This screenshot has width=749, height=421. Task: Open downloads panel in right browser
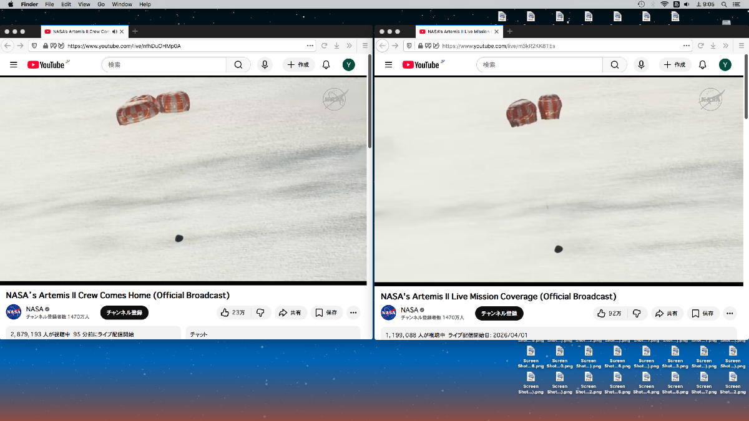(712, 46)
